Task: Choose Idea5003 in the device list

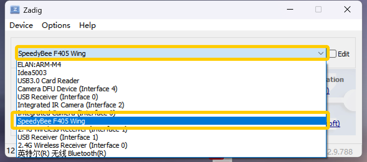Action: click(x=171, y=73)
